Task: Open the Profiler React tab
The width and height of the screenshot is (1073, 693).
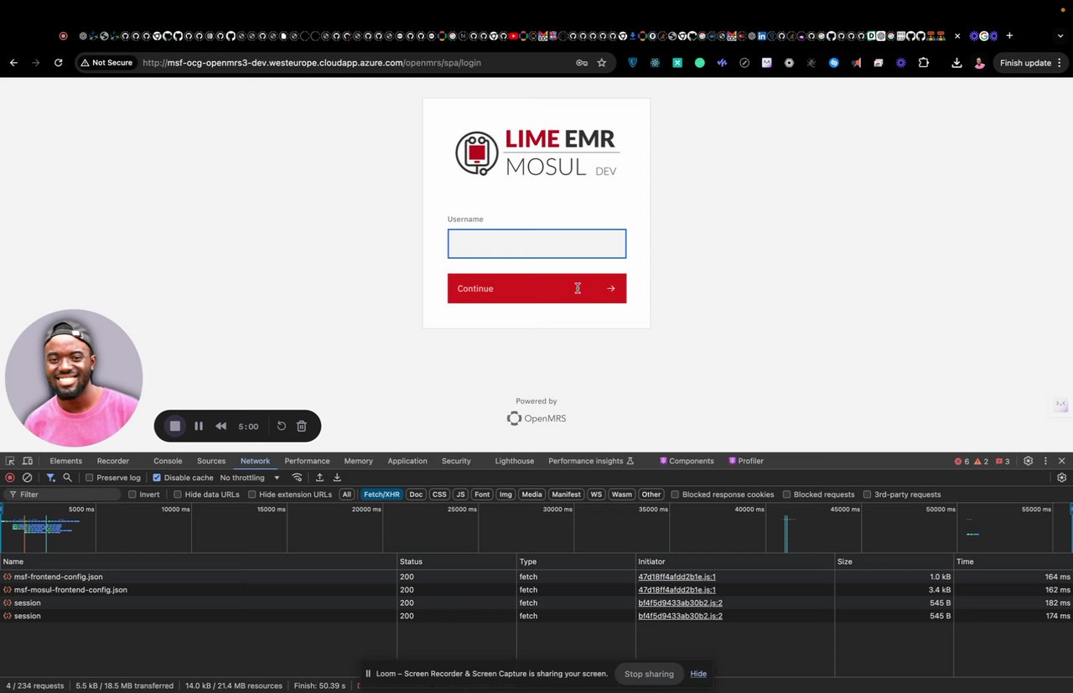Action: pyautogui.click(x=745, y=461)
